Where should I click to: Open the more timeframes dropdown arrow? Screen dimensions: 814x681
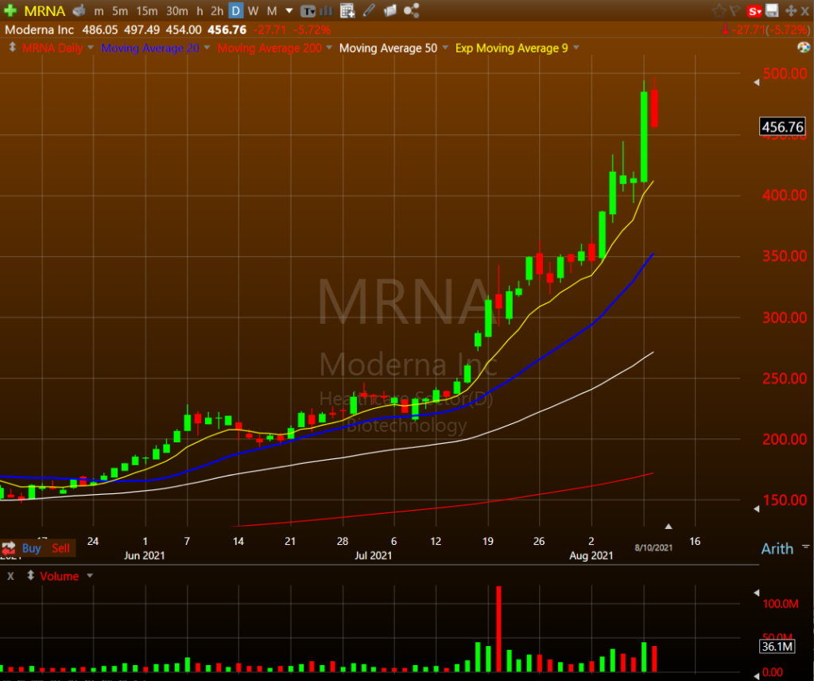point(289,11)
